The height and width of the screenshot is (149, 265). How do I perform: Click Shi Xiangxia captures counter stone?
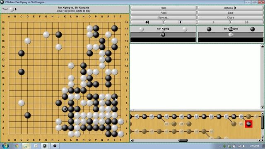click(231, 35)
